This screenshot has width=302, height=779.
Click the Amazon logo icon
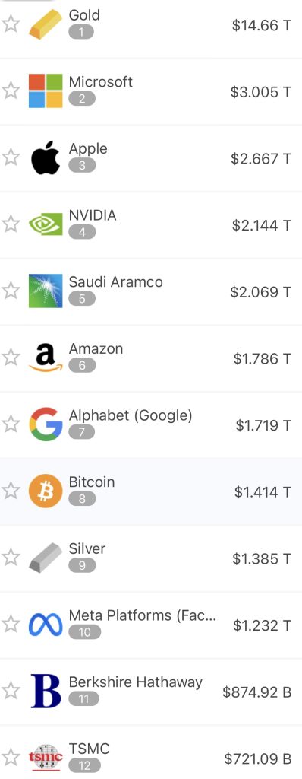click(46, 358)
